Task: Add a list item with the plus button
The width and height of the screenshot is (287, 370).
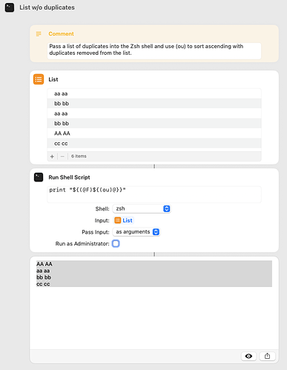Action: [52, 156]
